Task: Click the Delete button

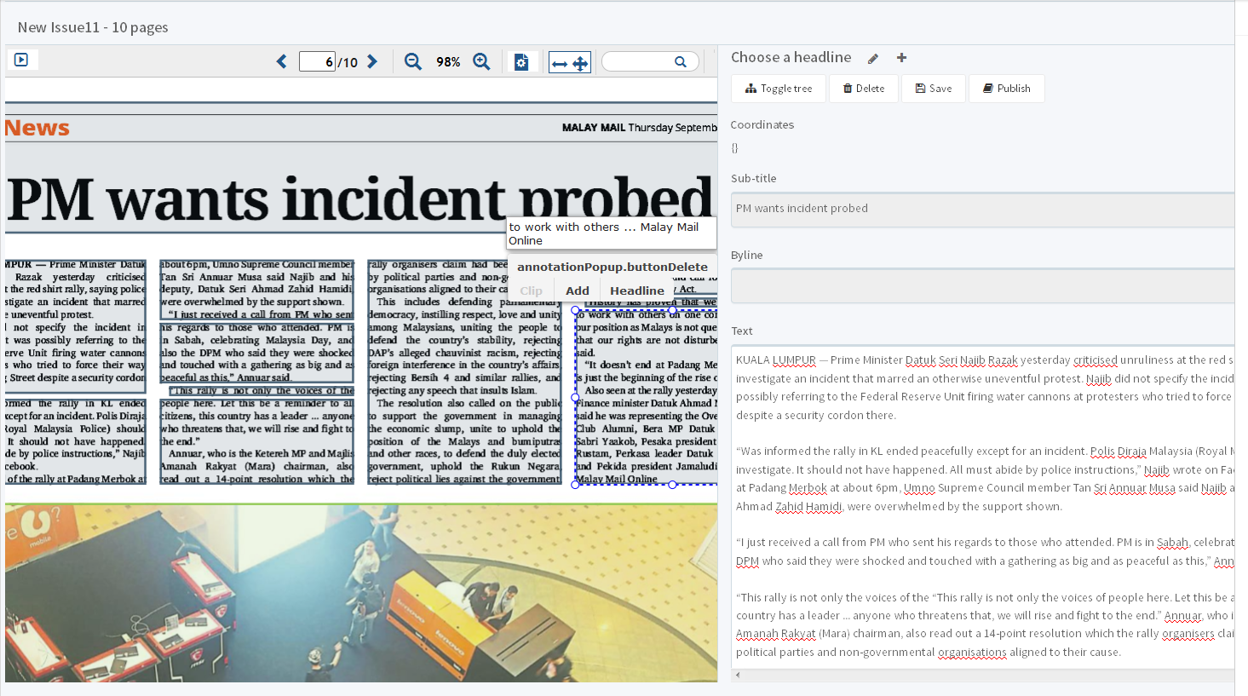Action: (x=864, y=89)
